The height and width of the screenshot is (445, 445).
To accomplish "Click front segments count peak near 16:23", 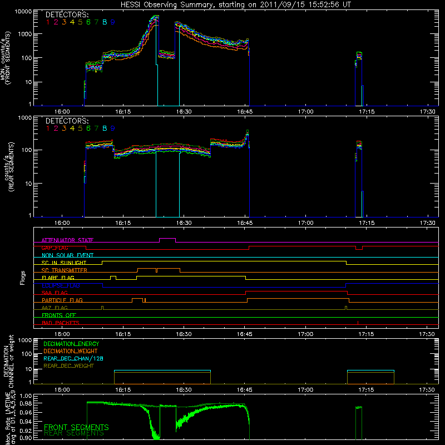I will coord(156,17).
